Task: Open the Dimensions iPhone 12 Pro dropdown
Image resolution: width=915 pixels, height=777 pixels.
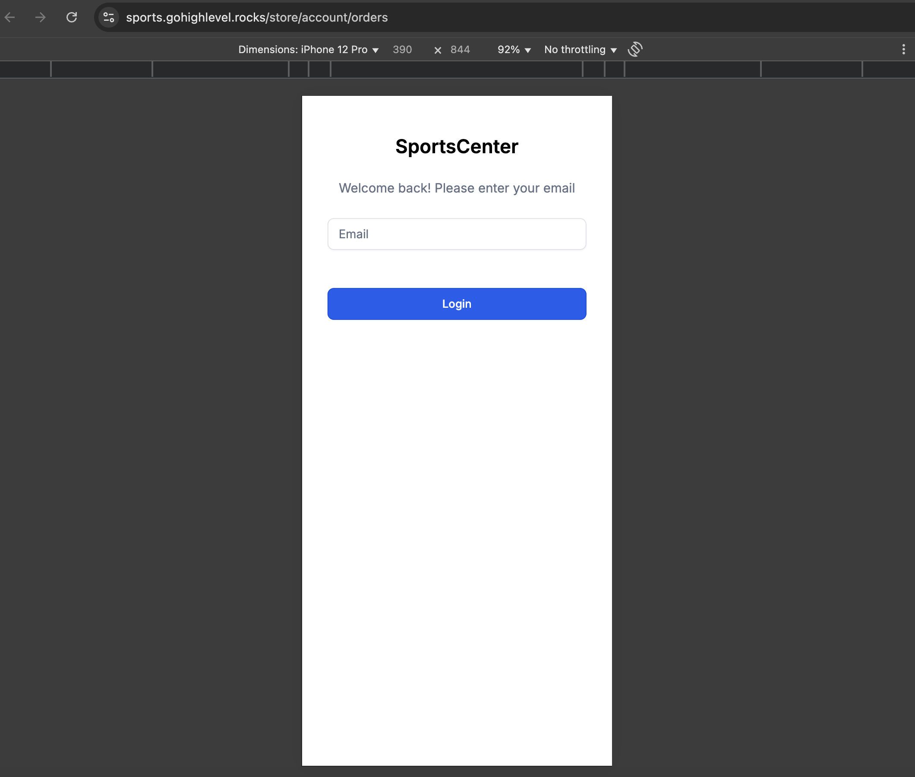Action: click(308, 50)
